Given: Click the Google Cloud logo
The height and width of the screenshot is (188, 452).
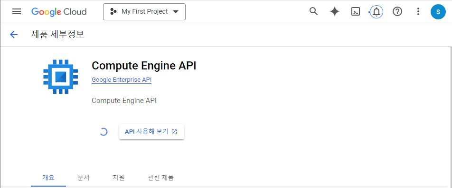Looking at the screenshot, I should click(59, 12).
